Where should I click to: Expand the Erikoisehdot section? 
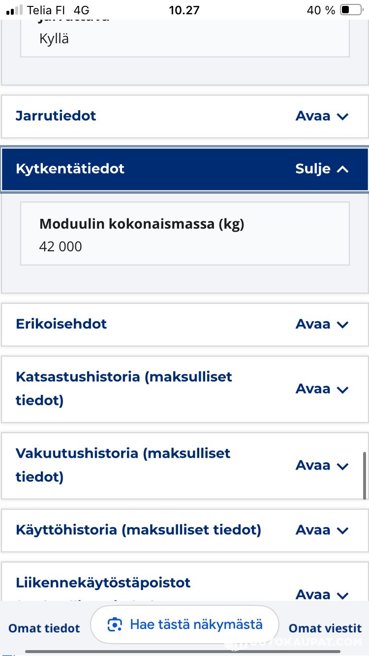pyautogui.click(x=184, y=325)
